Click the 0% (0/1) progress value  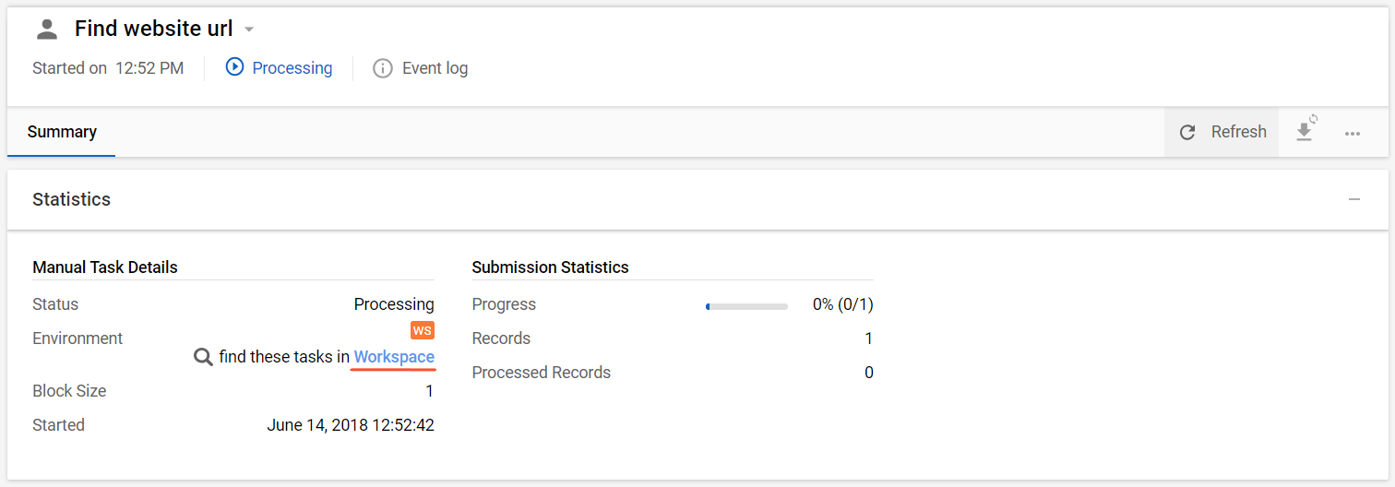tap(842, 304)
